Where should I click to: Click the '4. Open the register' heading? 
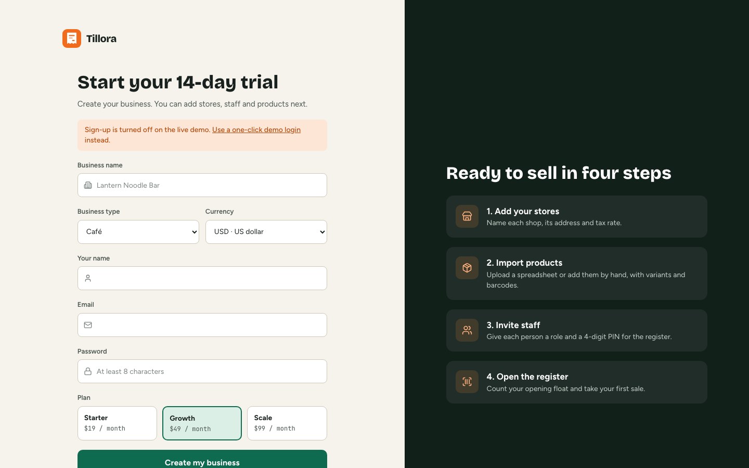527,376
